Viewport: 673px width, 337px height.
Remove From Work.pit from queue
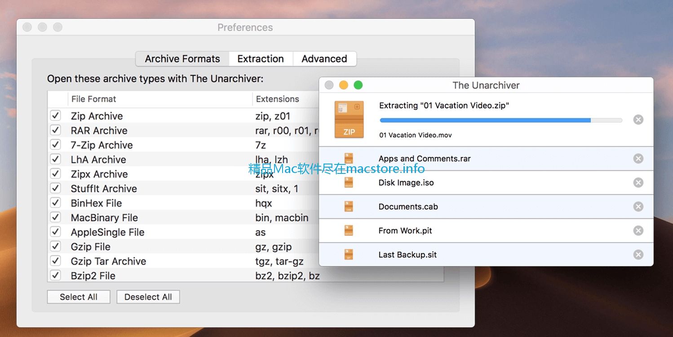click(x=638, y=231)
